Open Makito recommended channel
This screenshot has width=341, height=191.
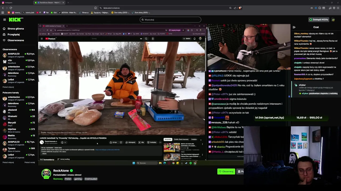click(19, 137)
